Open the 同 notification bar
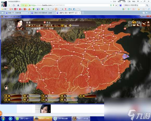151x121 pixels. coord(87,96)
